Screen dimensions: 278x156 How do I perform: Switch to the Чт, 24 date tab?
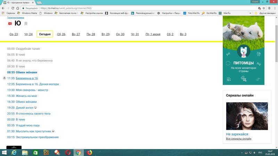coord(28,34)
